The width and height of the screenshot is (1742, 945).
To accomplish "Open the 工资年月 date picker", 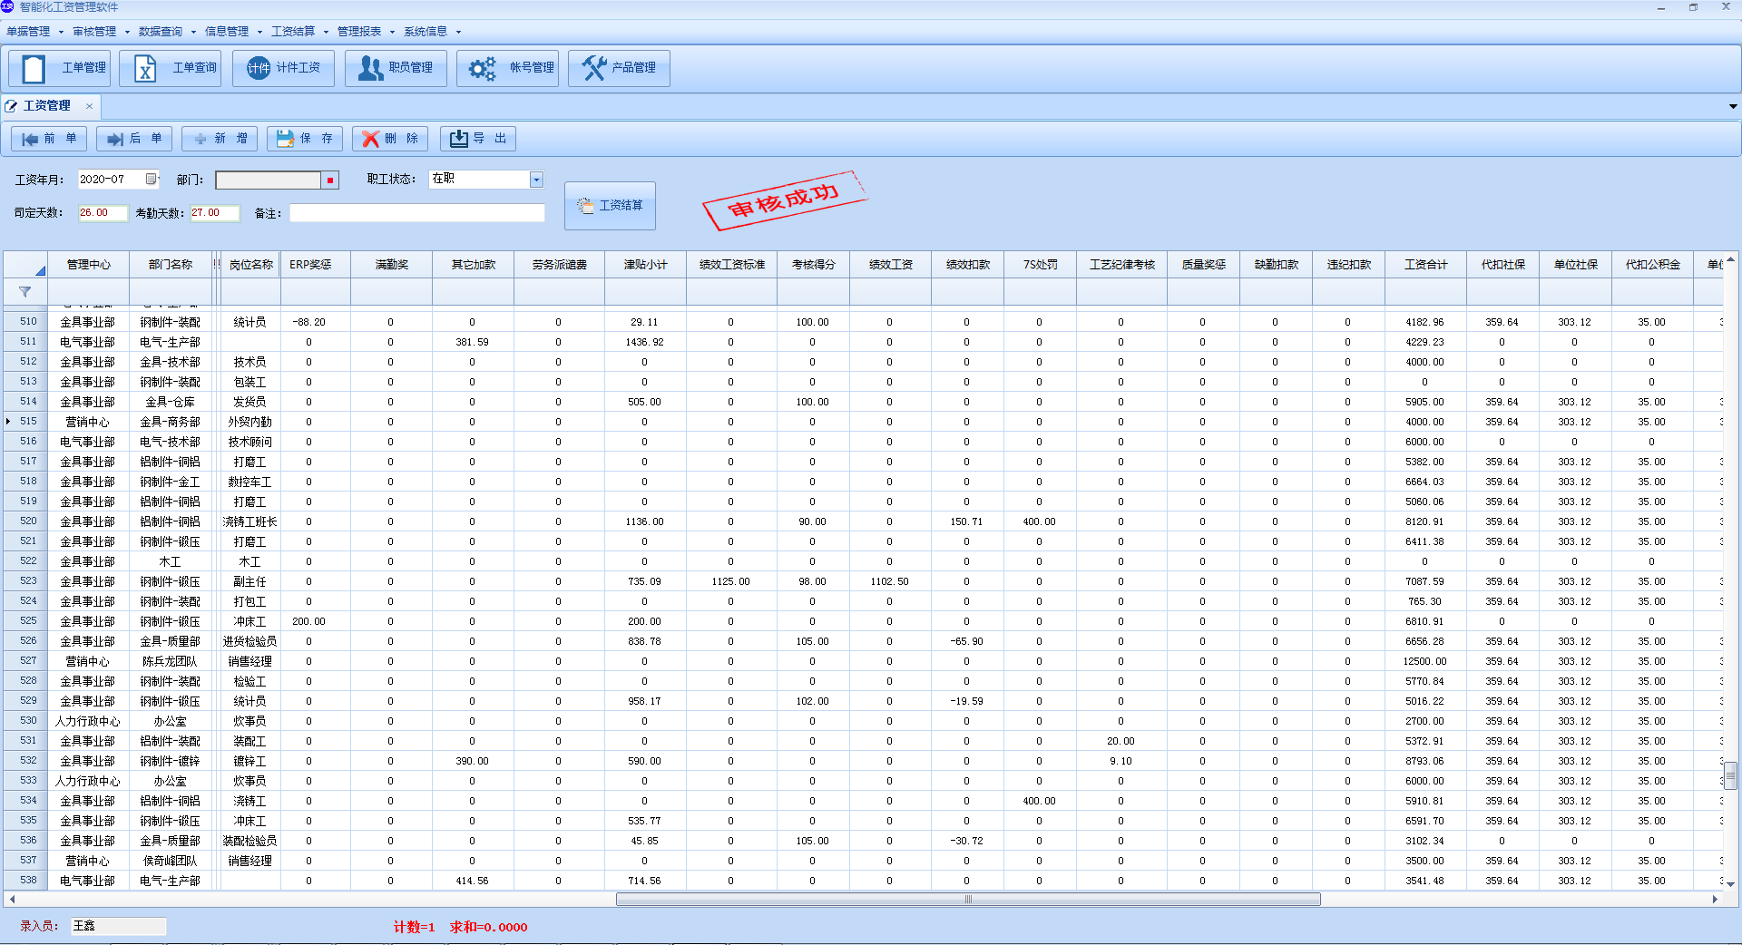I will coord(152,180).
